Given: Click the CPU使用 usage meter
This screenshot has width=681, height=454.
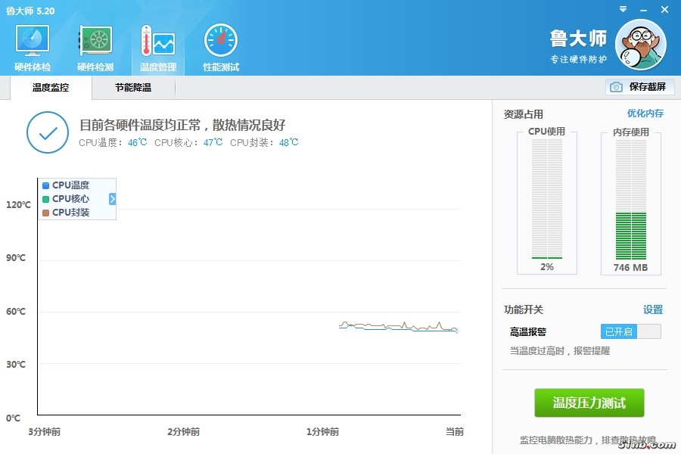Looking at the screenshot, I should pos(546,201).
